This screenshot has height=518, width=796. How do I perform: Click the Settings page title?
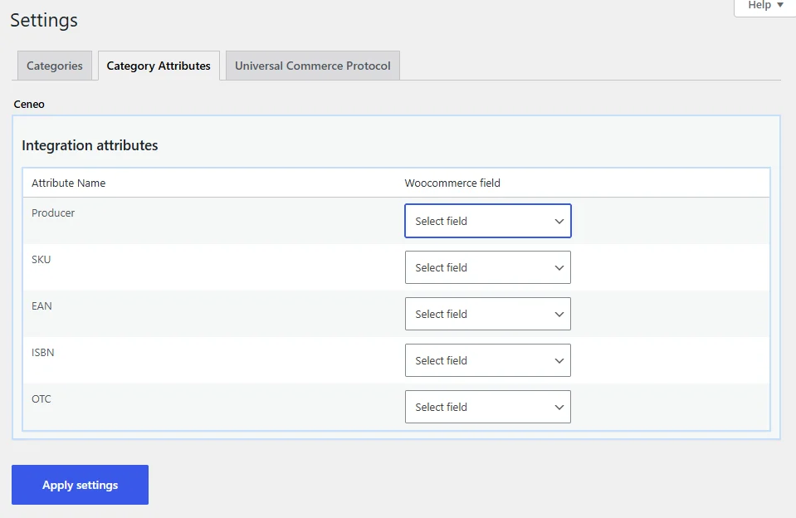pyautogui.click(x=44, y=20)
